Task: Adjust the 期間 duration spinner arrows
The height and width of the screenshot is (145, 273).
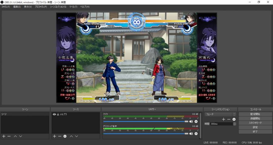Action: (234, 124)
